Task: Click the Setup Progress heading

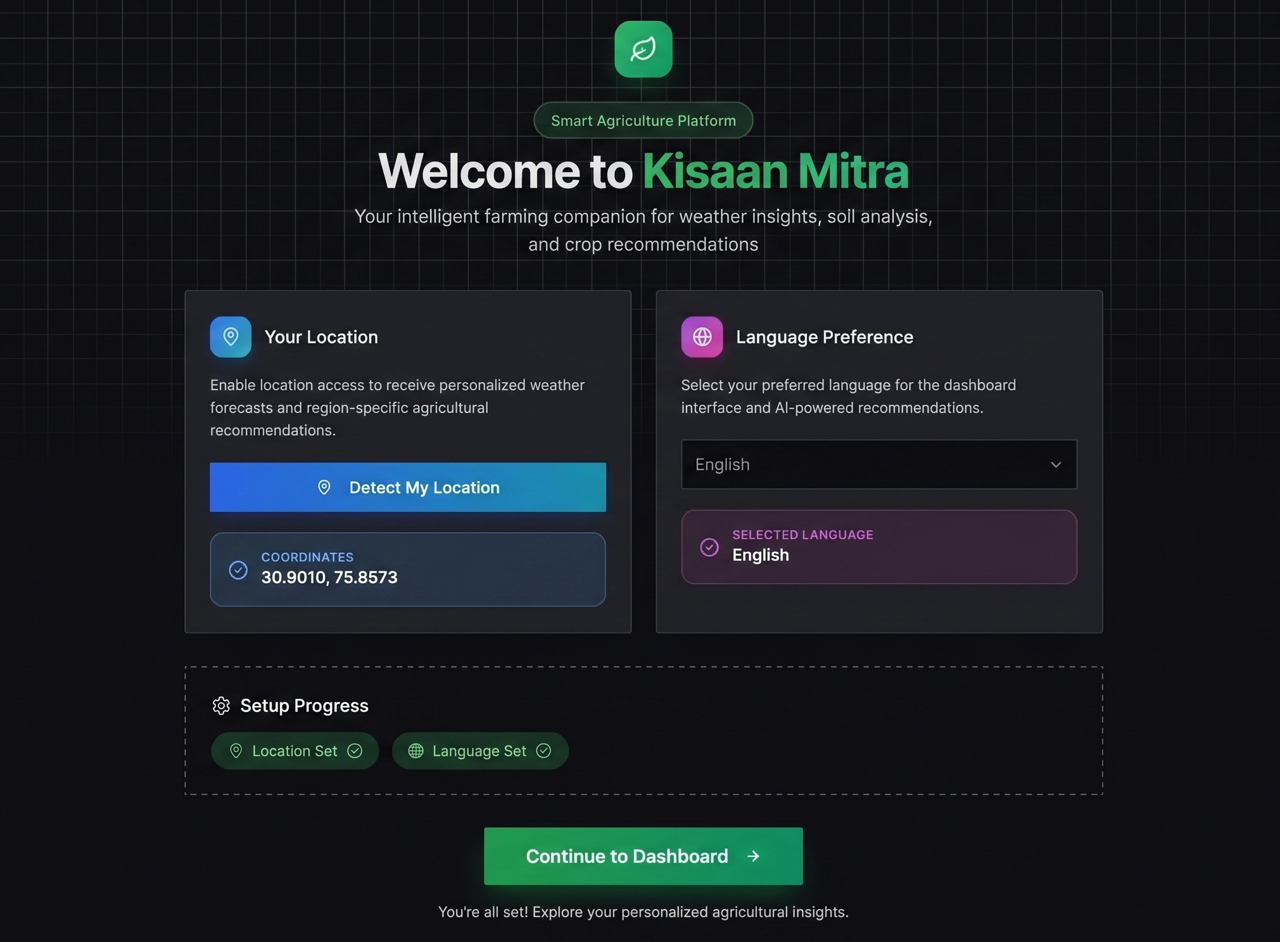Action: (x=304, y=706)
